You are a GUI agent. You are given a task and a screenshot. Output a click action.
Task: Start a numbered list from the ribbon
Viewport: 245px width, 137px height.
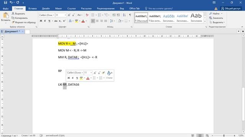[100, 15]
